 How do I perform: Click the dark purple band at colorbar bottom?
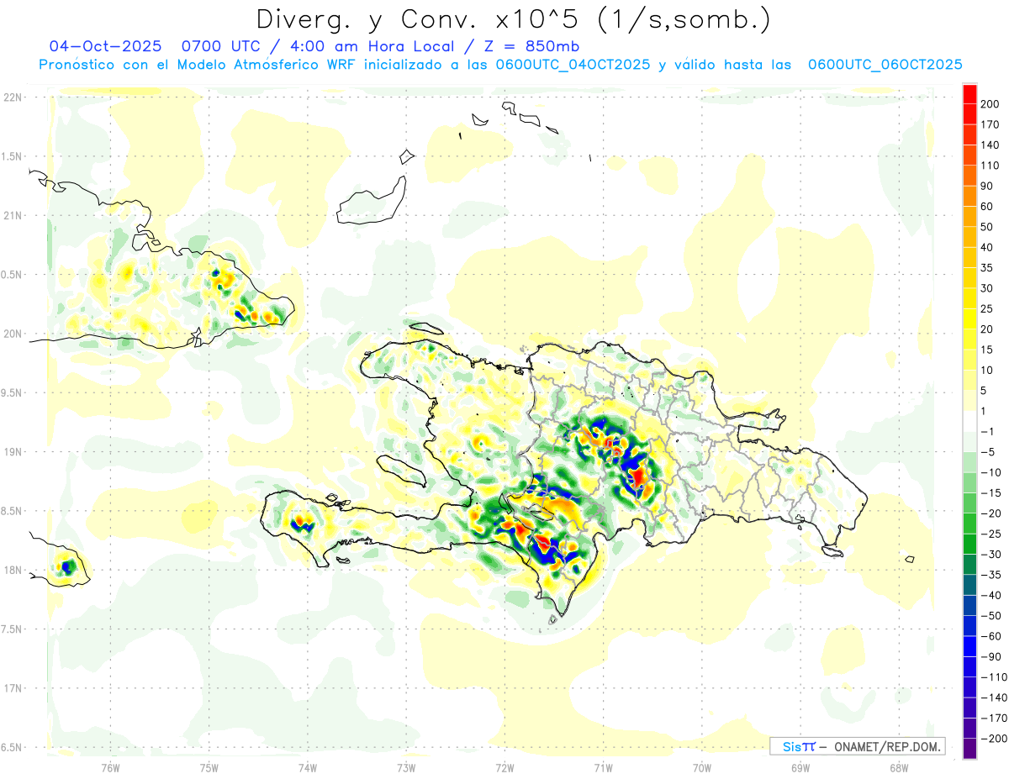[x=969, y=749]
